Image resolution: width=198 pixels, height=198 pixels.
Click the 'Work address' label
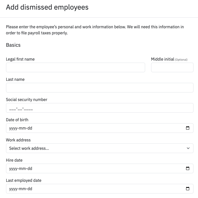18,140
